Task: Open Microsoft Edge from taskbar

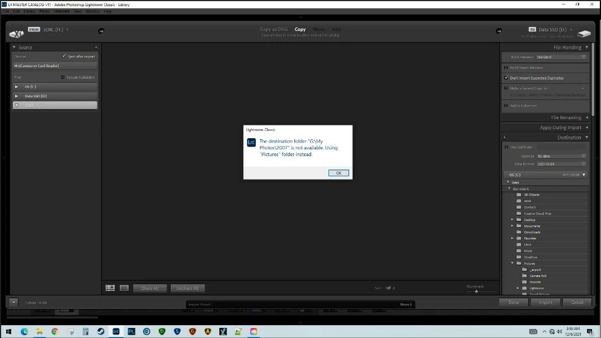Action: 24,331
